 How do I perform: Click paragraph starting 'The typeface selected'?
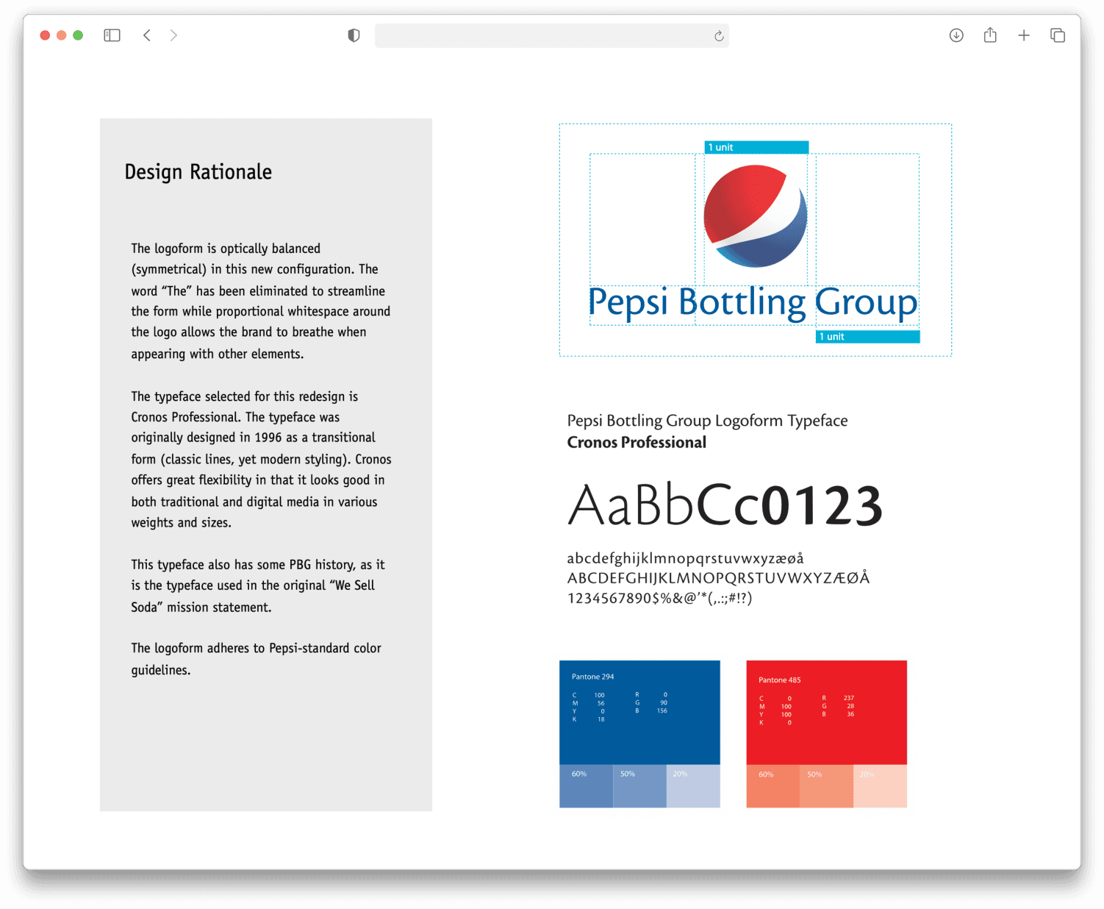[262, 460]
